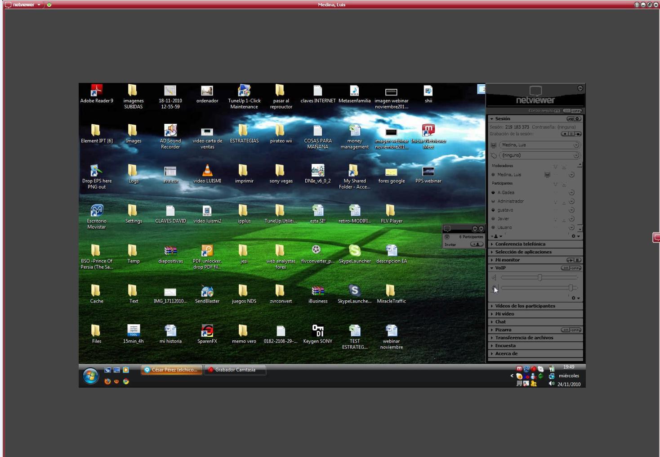Open the (ninguno) remote control dropdown

tap(576, 155)
